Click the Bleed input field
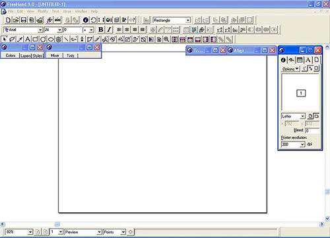Image resolution: width=330 pixels, height=238 pixels. click(312, 130)
